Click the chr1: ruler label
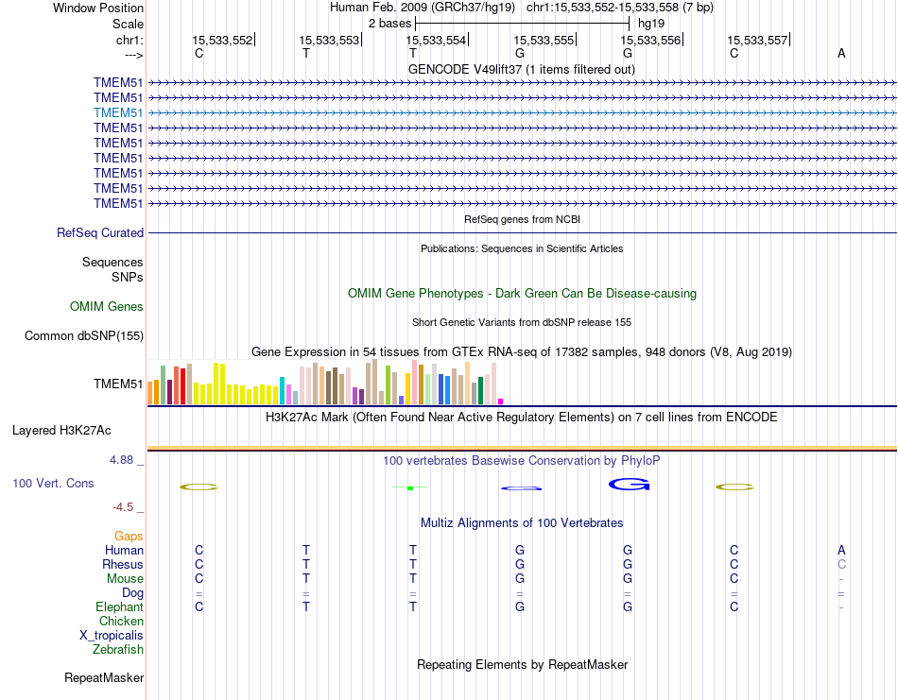 tap(130, 40)
